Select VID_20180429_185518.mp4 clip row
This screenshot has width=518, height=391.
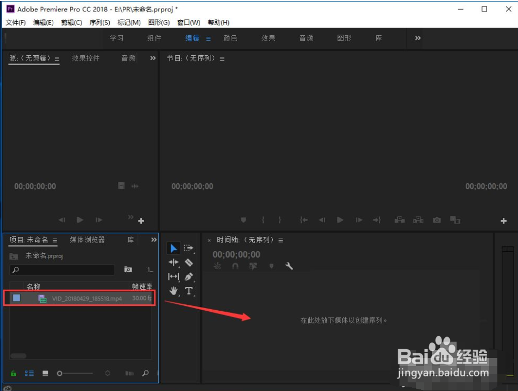[79, 298]
